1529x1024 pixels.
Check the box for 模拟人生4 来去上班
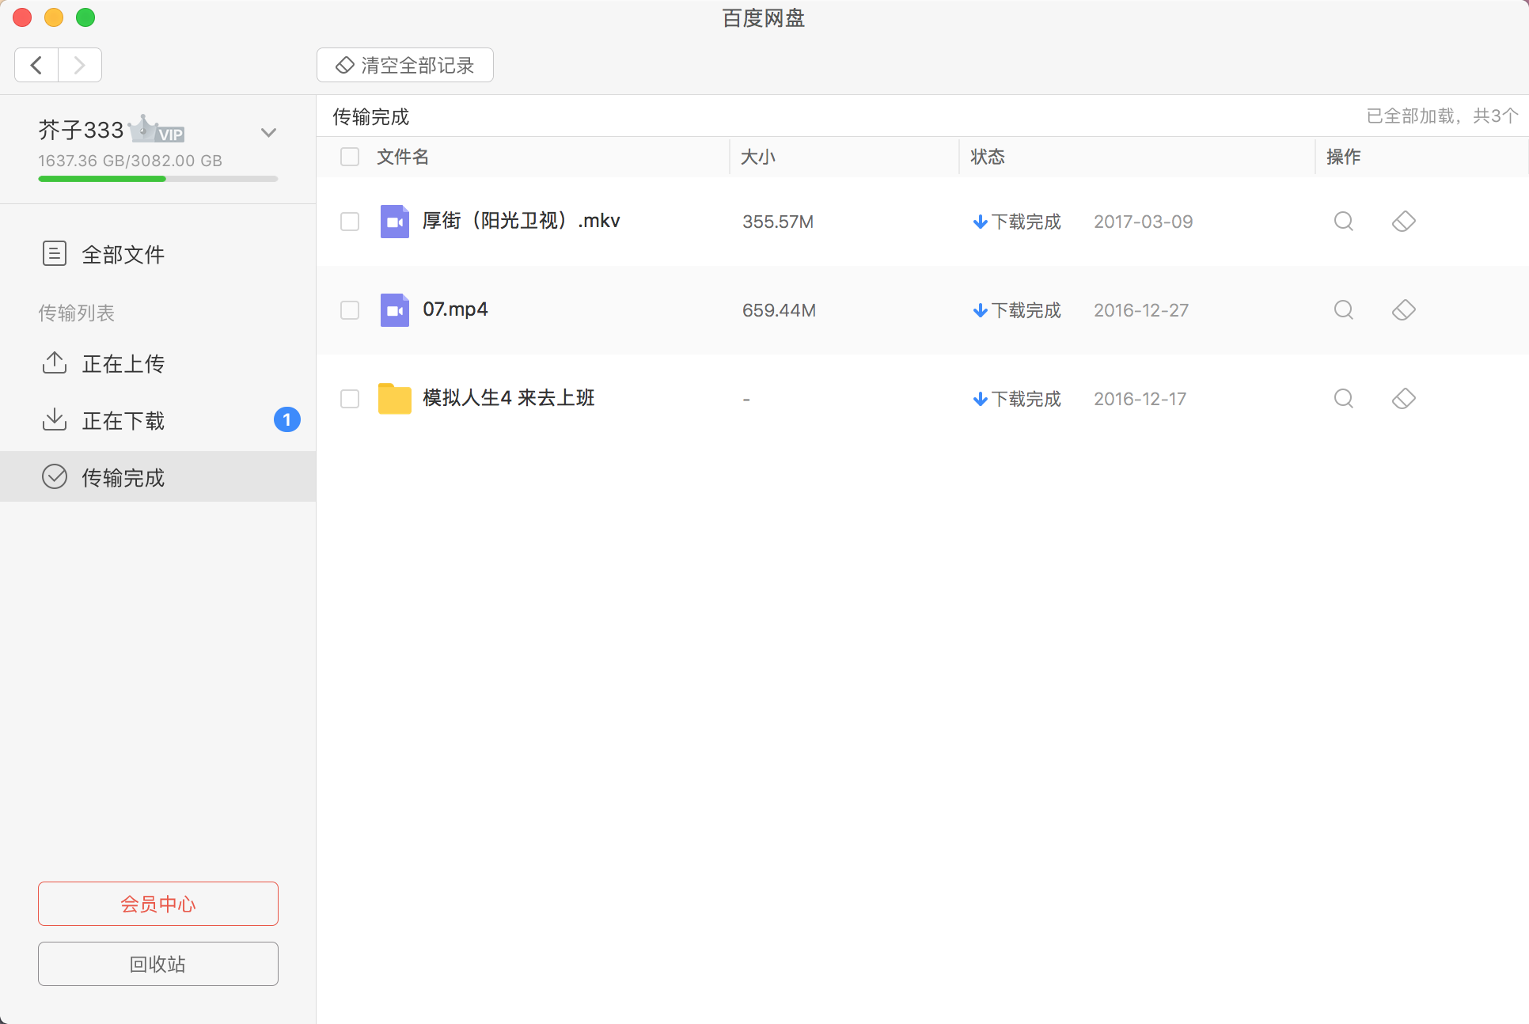tap(350, 399)
